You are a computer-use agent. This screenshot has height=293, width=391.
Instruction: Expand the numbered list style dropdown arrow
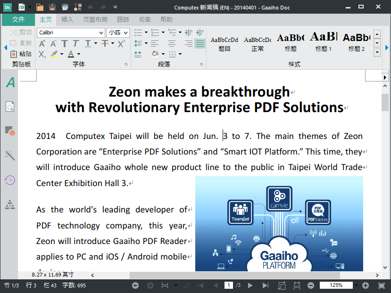[163, 33]
